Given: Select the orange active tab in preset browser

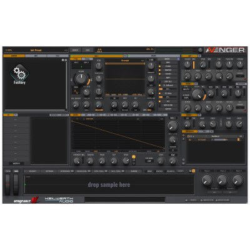Looking at the screenshot, I should click(14, 56).
